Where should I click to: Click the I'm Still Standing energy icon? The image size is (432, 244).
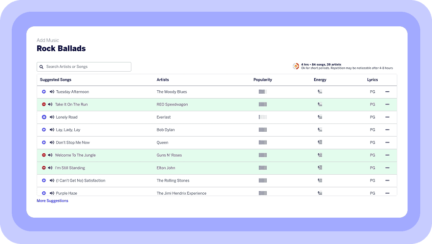(320, 167)
